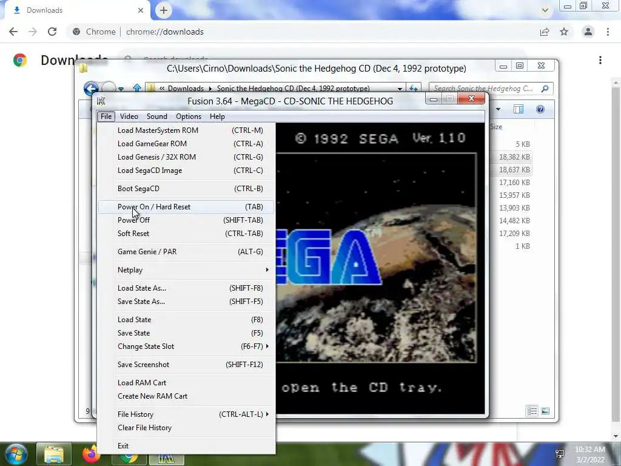Reload the Chrome downloads page
The height and width of the screenshot is (466, 621).
[52, 32]
